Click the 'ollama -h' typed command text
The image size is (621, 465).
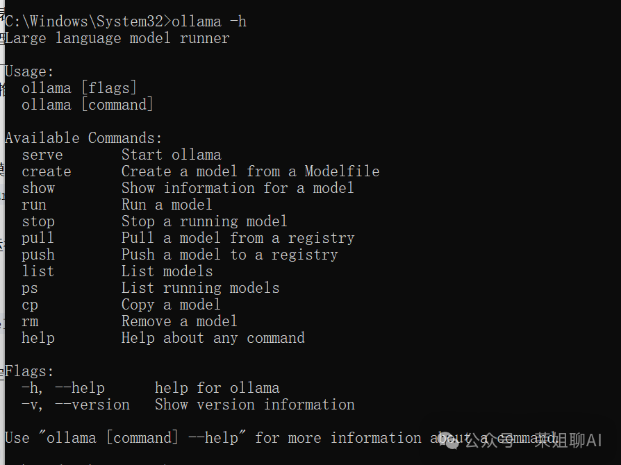(209, 22)
